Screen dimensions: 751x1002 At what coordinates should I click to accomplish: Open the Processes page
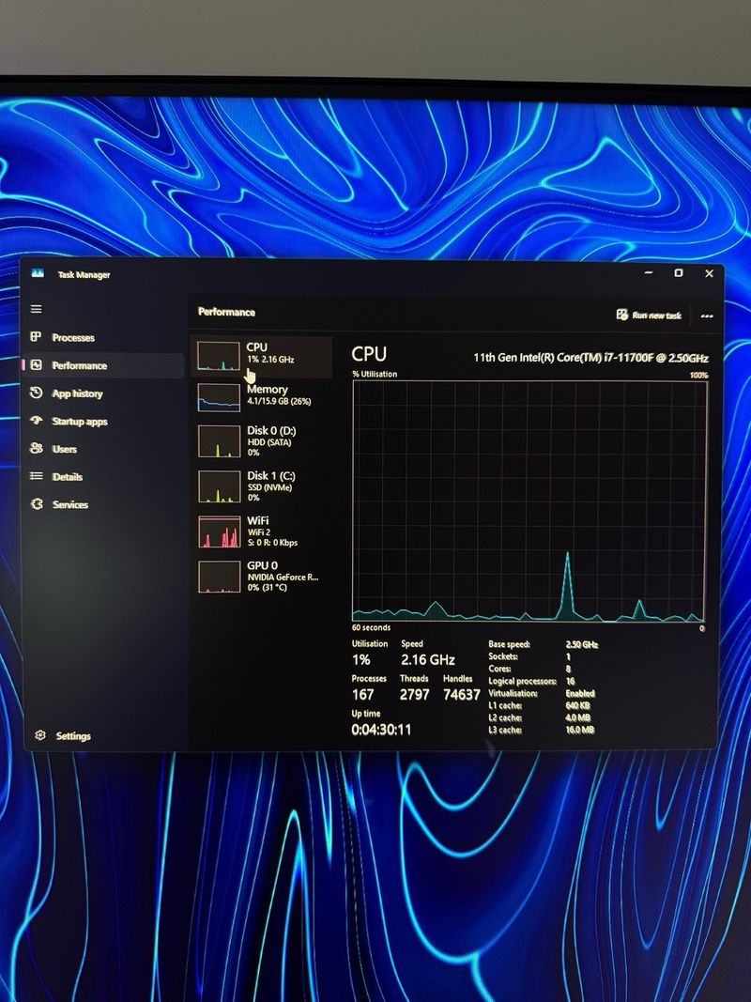point(73,337)
